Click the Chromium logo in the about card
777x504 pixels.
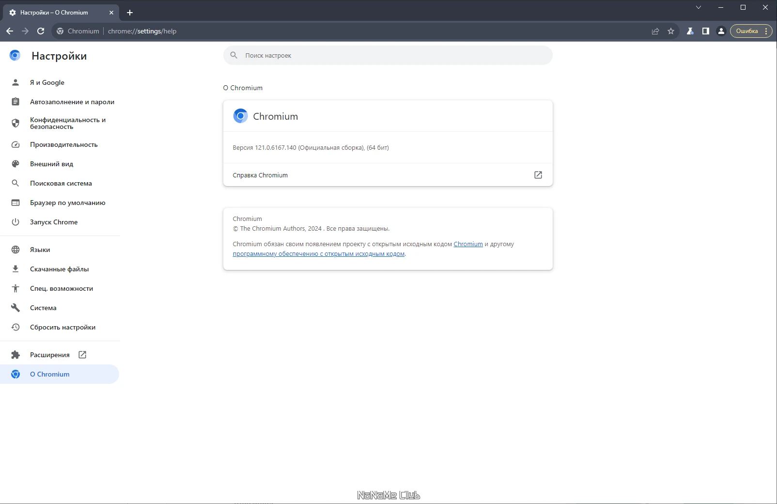point(240,116)
